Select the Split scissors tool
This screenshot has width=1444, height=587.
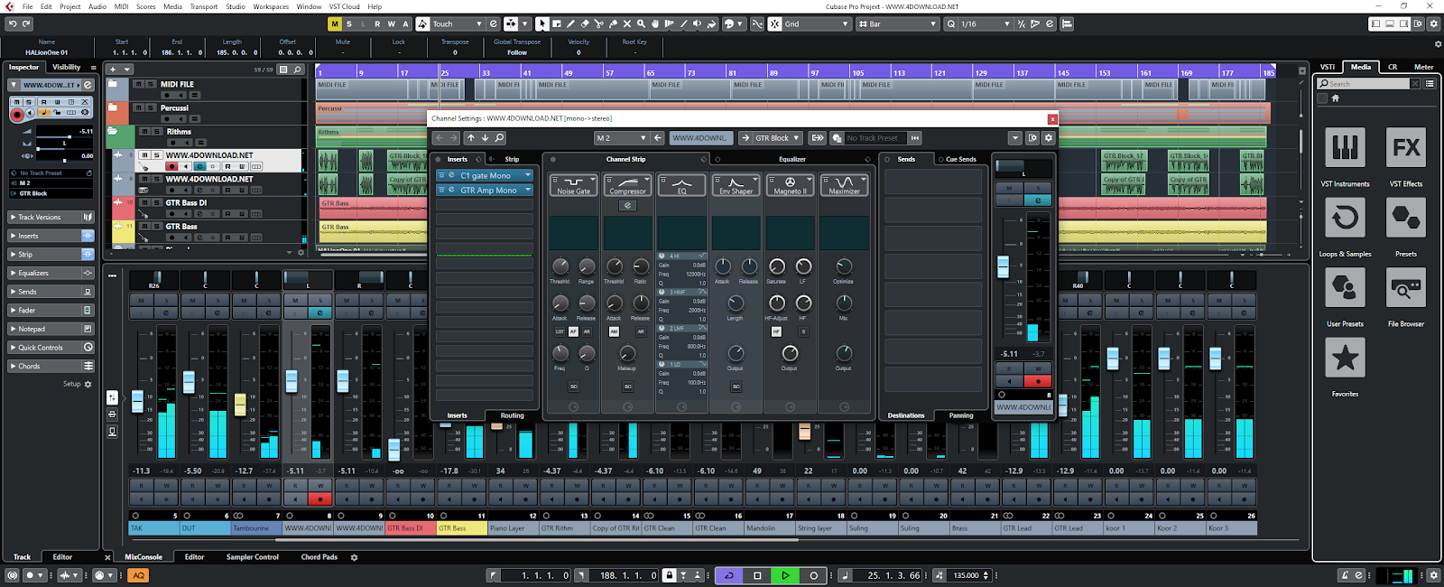(x=599, y=24)
